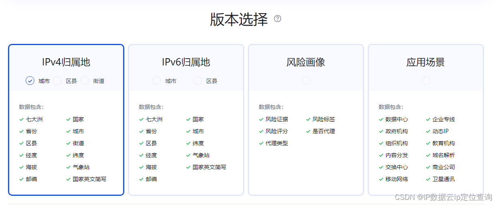Select the radio button under 应用场景
This screenshot has height=205, width=498.
[x=426, y=81]
